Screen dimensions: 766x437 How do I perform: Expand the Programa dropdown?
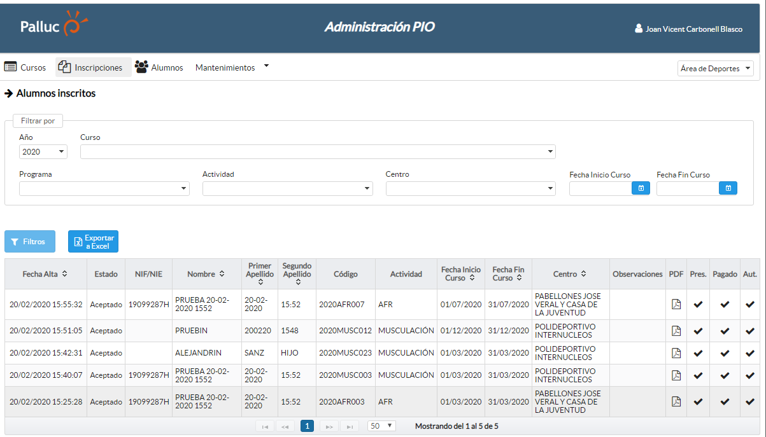tap(104, 188)
